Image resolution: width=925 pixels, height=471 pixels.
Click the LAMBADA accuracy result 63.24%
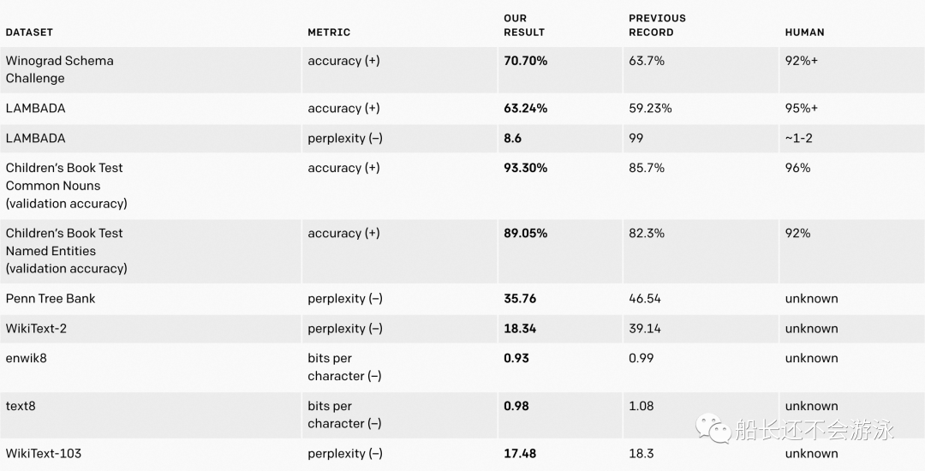pos(525,109)
